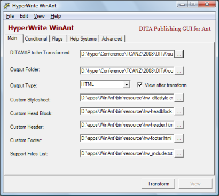Click the Transform button
Screen dimensions: 219x196
point(158,184)
